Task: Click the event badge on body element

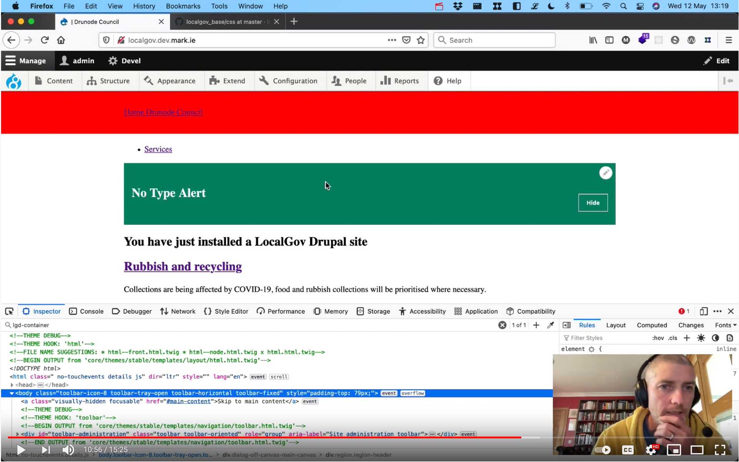Action: point(389,393)
